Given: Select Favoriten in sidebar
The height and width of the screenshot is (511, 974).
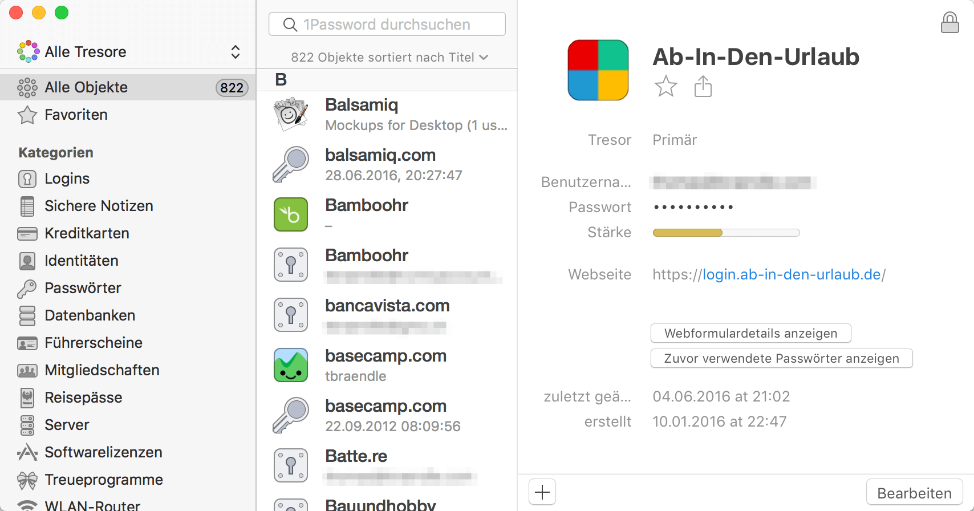Looking at the screenshot, I should pyautogui.click(x=128, y=115).
